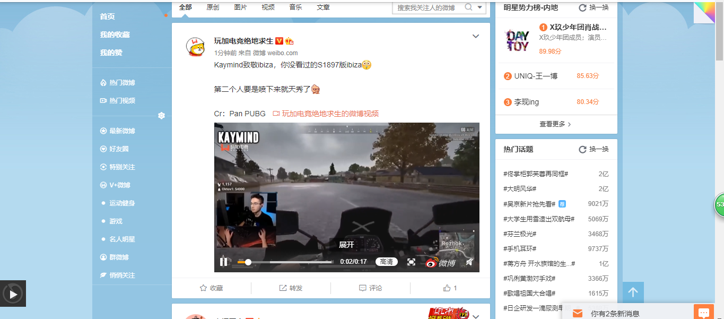This screenshot has width=724, height=319.
Task: Click the sidebar settings gear icon
Action: (x=161, y=116)
